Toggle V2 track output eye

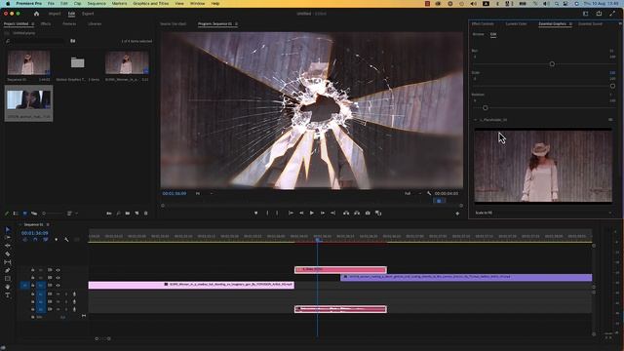tap(58, 278)
